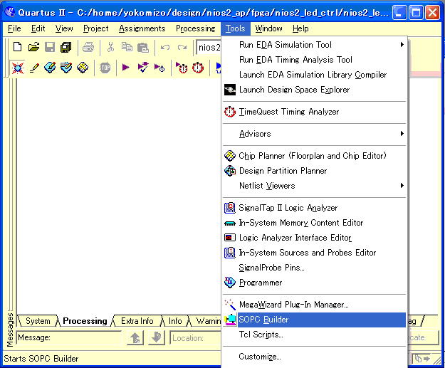Click the Print icon
This screenshot has height=368, width=445.
point(88,47)
